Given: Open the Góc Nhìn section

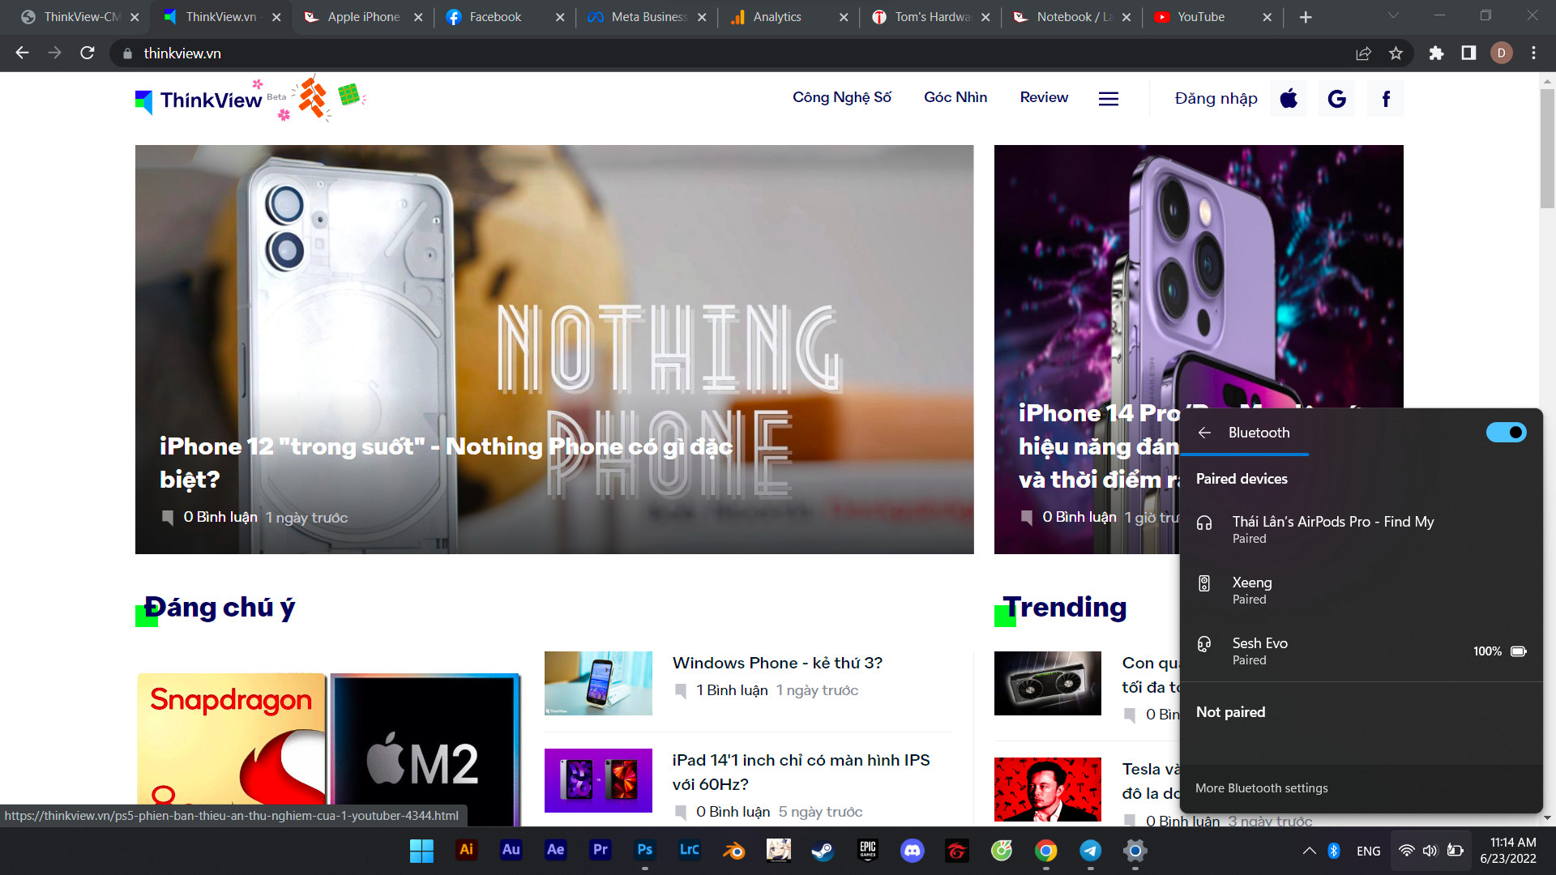Looking at the screenshot, I should (955, 97).
